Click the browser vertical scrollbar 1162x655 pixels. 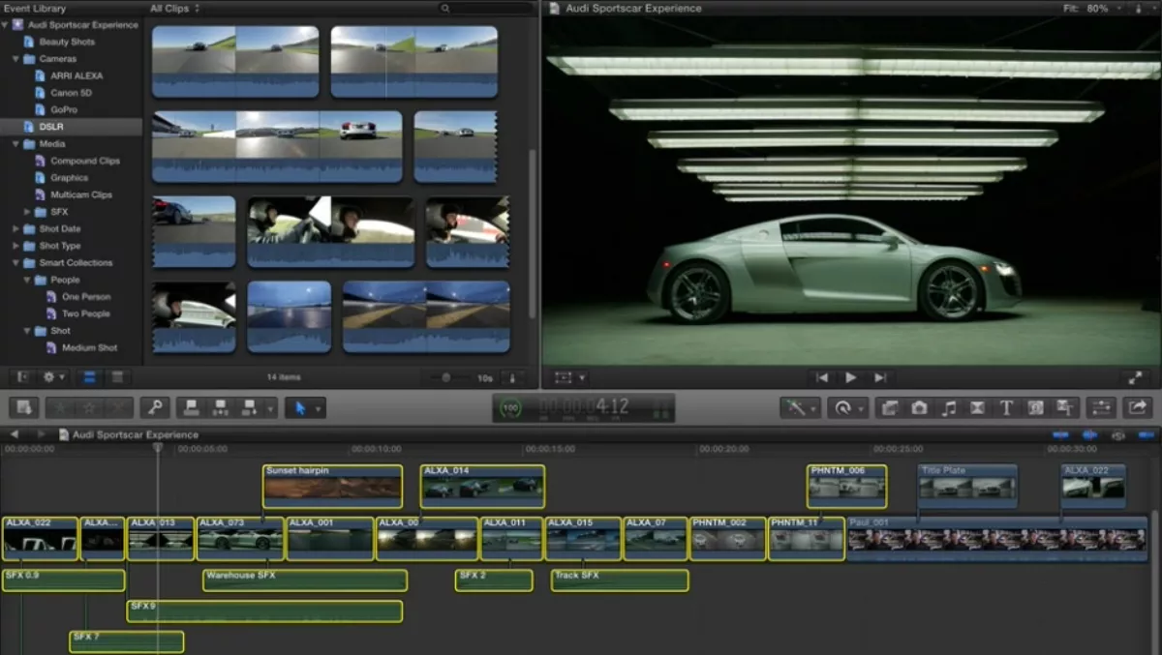click(533, 232)
